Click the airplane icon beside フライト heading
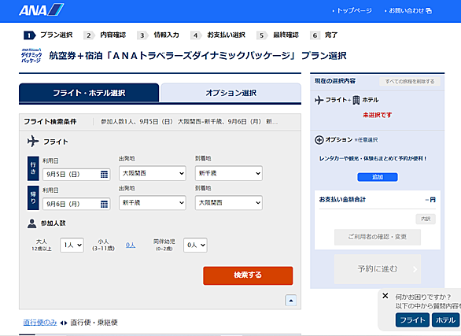The width and height of the screenshot is (461, 336). coord(33,141)
